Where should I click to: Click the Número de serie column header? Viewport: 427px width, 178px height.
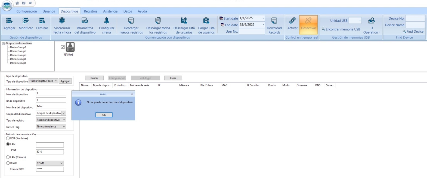pyautogui.click(x=140, y=85)
